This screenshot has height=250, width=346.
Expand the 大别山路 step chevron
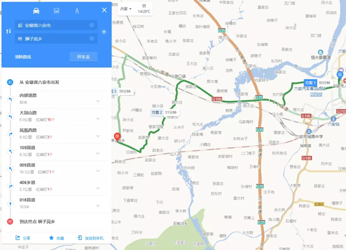click(98, 119)
